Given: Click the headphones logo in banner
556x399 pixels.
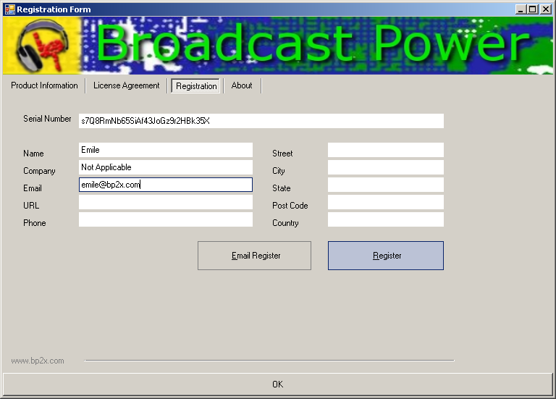Looking at the screenshot, I should [42, 45].
